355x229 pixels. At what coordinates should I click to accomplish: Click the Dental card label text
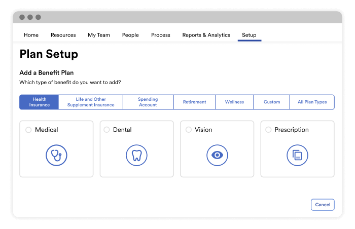click(x=122, y=130)
